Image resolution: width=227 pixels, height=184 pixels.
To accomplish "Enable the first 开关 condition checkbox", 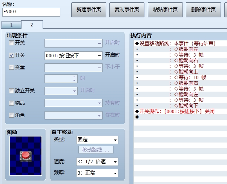I will [11, 43].
